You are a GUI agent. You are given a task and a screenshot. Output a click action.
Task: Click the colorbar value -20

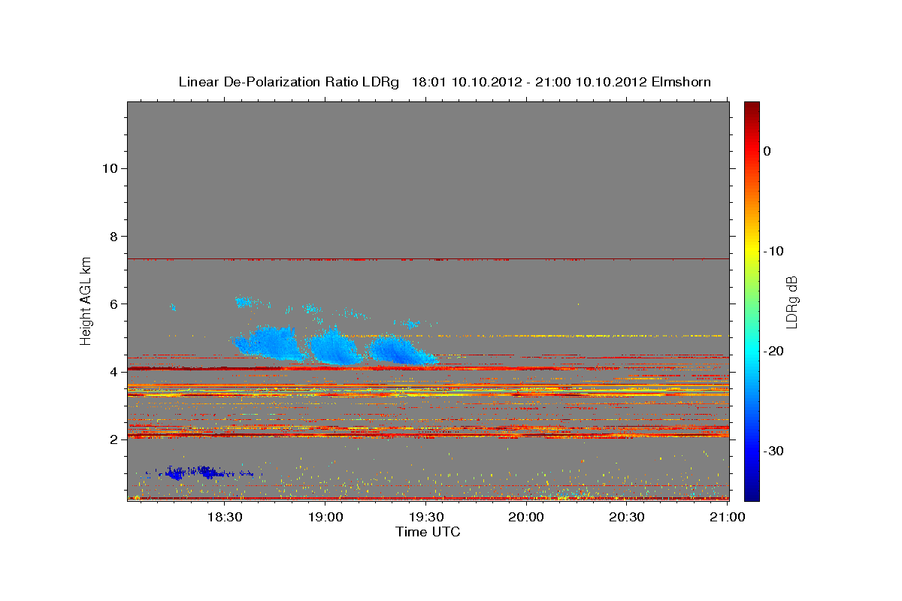(774, 351)
